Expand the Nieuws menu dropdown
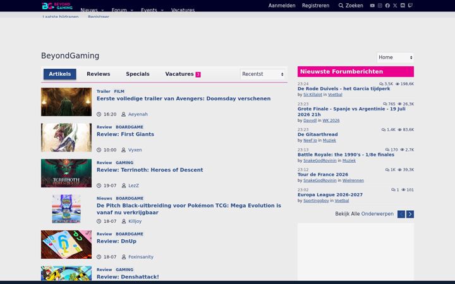455x284 pixels. coord(102,11)
